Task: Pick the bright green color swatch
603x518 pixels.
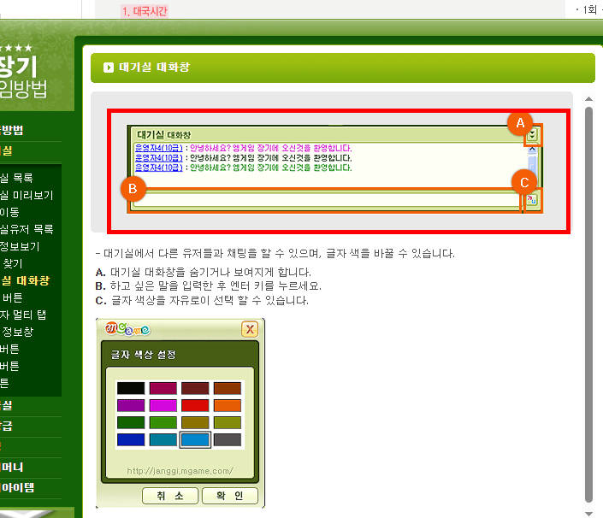Action: point(163,423)
